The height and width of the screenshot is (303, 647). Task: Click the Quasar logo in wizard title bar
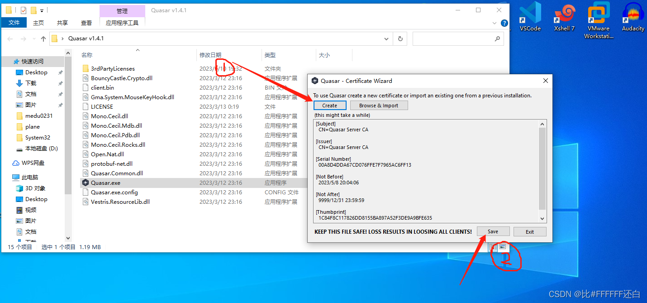(315, 81)
